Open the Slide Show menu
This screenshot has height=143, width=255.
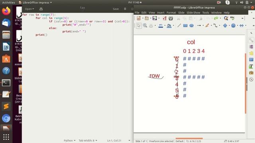click(x=193, y=13)
